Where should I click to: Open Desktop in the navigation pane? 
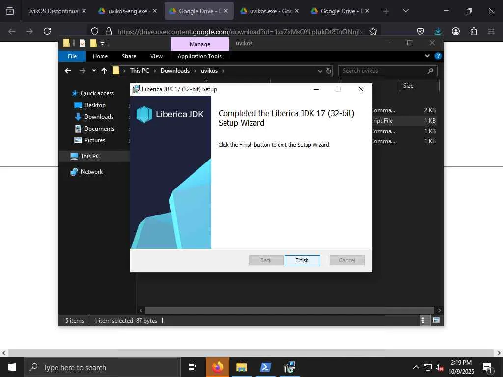pos(95,105)
